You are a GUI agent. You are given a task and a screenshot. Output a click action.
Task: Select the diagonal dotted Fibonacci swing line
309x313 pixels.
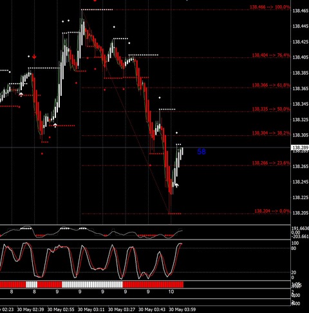[126, 111]
